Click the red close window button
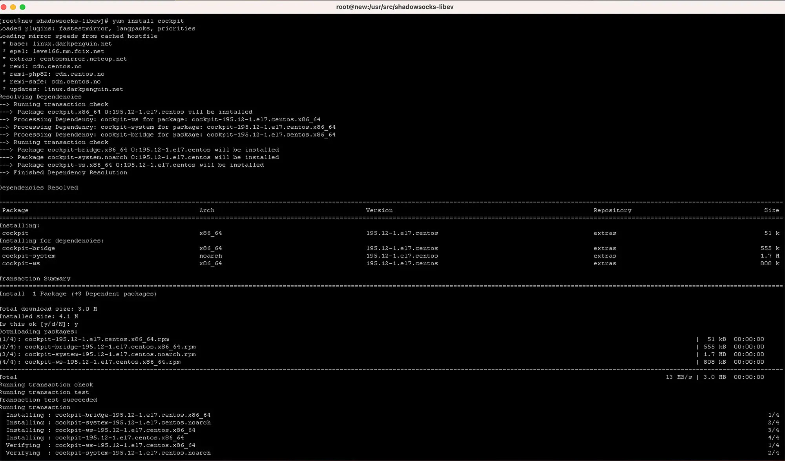The image size is (785, 461). [x=5, y=7]
